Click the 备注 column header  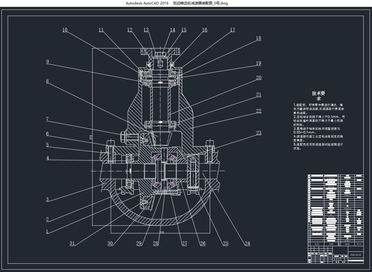[x=359, y=244]
